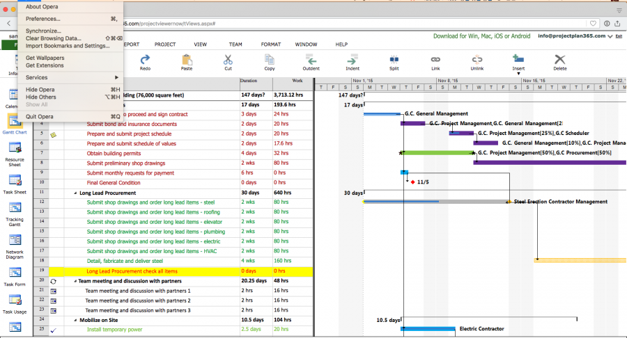Select the Install temporary power Gantt bar
Screen dimensions: 627x338
[x=428, y=329]
